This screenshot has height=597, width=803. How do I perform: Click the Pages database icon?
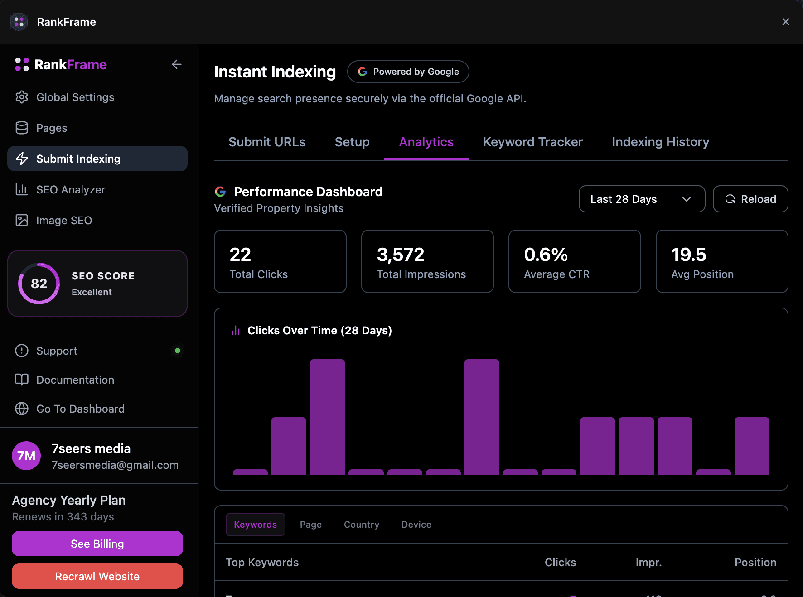pos(22,128)
